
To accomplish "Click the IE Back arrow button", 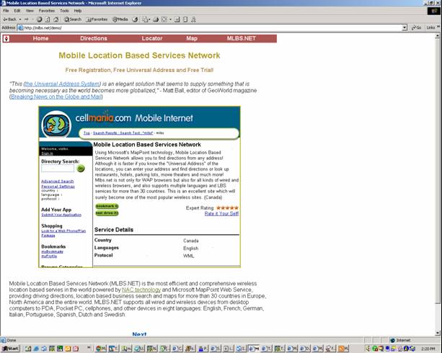I will click(9, 19).
